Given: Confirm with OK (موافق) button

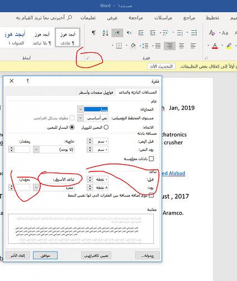Looking at the screenshot, I should pyautogui.click(x=45, y=256).
